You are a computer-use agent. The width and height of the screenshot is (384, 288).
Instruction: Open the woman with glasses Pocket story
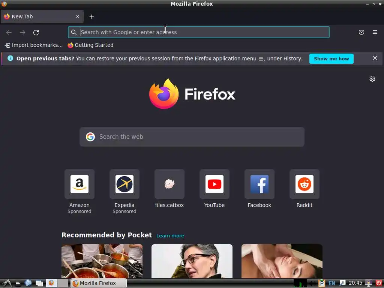192,261
